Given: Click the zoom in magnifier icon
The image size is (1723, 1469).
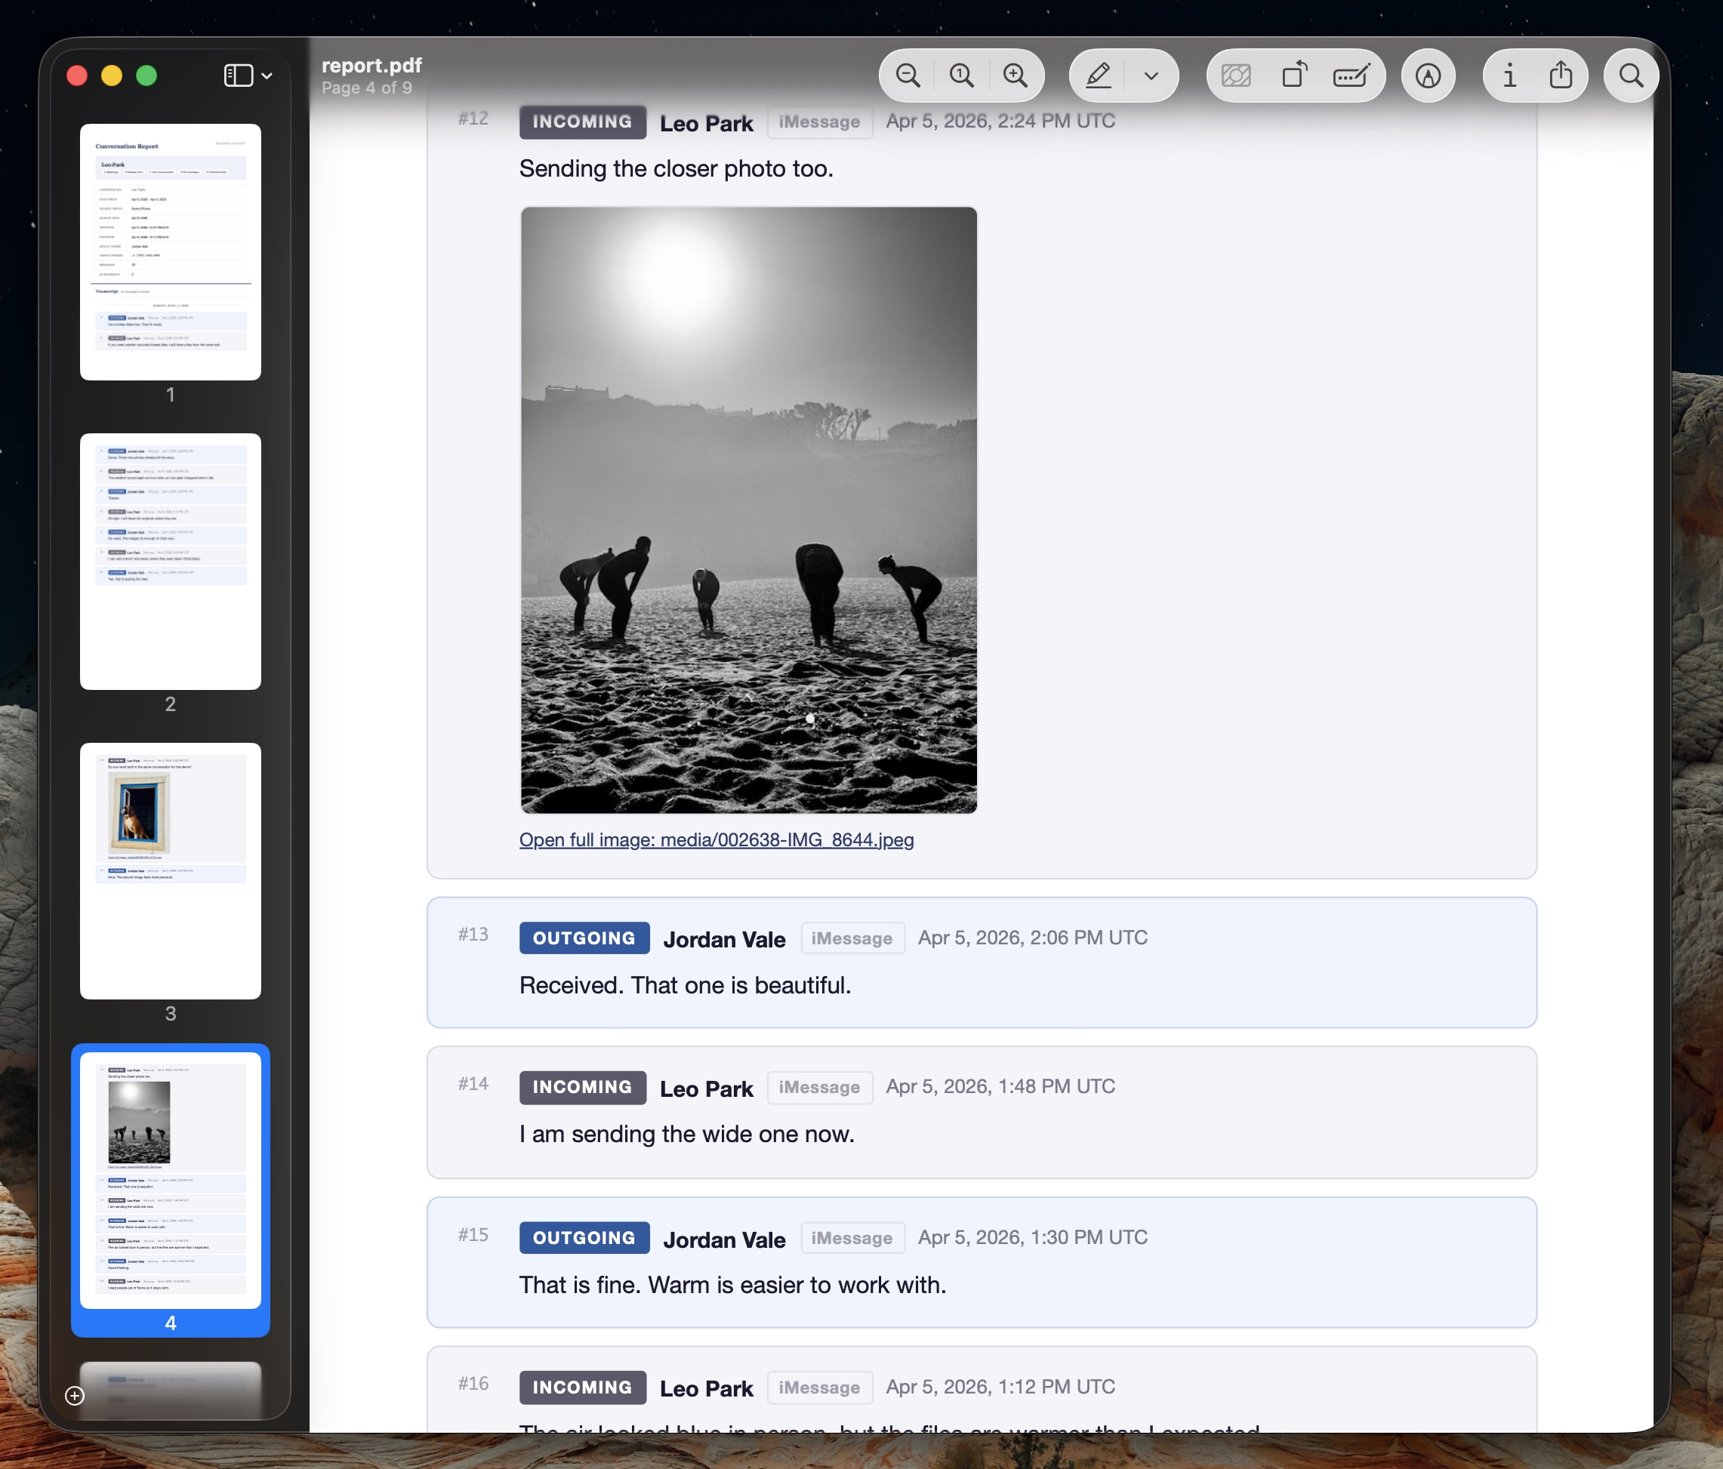Looking at the screenshot, I should tap(1016, 75).
